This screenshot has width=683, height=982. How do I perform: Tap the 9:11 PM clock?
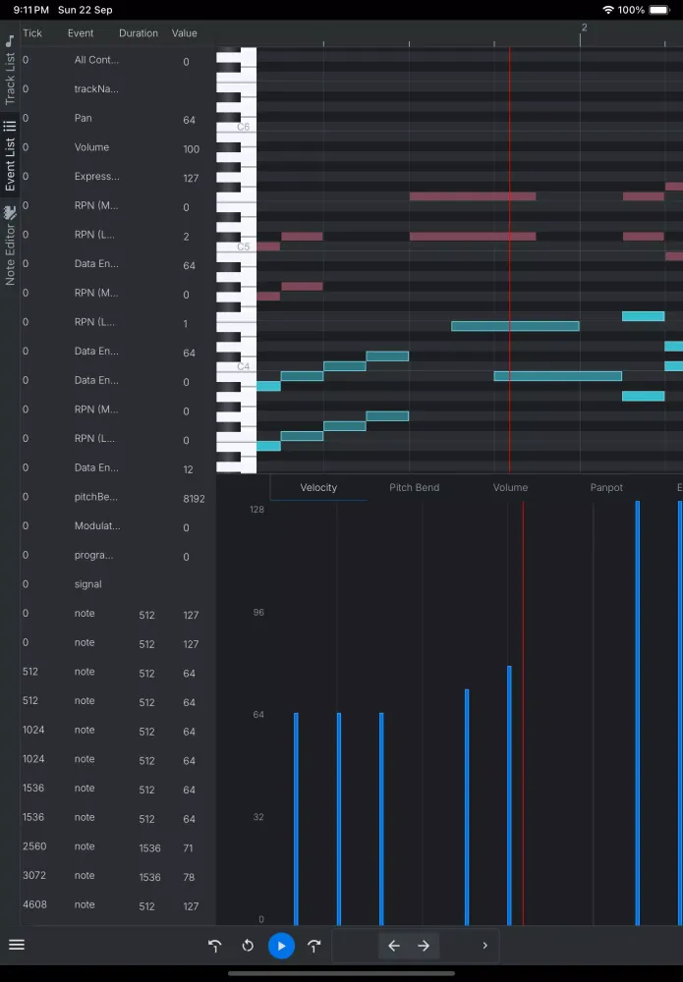pyautogui.click(x=30, y=10)
